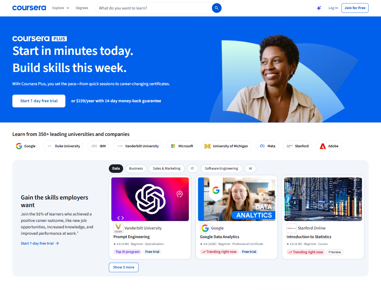
Task: Open the Google Data Analytics thumbnail image
Action: (x=236, y=199)
